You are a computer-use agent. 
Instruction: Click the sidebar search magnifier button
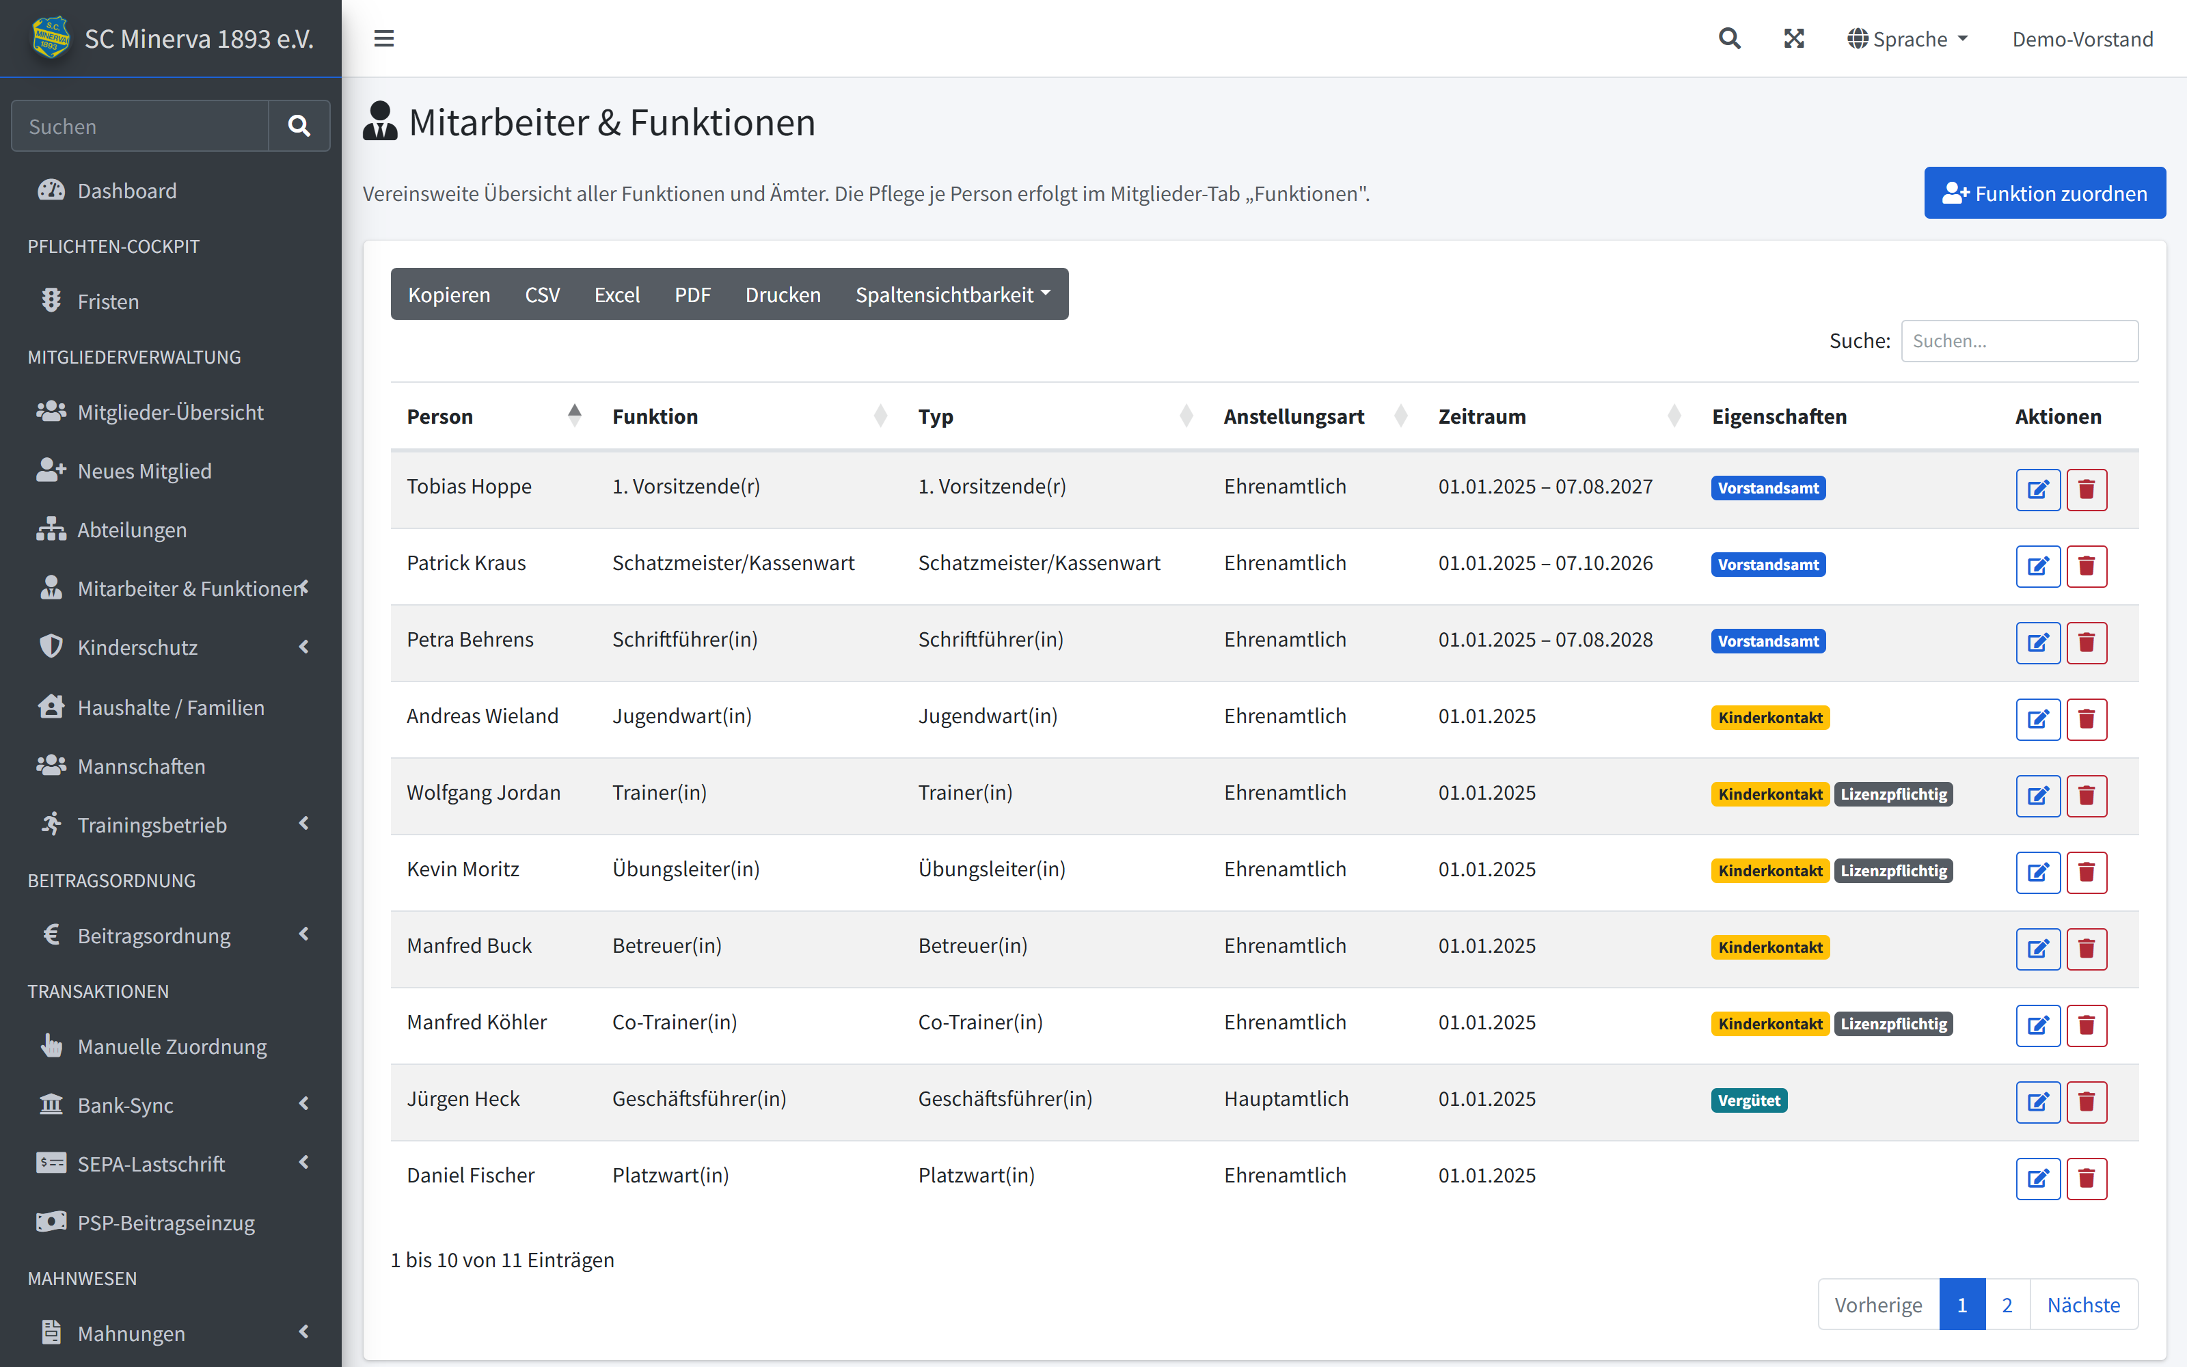[x=299, y=126]
